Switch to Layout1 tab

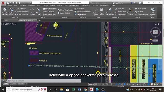click(13, 84)
